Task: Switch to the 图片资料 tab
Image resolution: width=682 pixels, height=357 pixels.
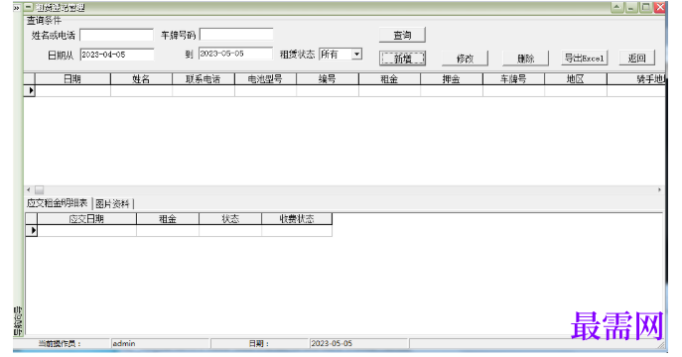Action: point(112,203)
